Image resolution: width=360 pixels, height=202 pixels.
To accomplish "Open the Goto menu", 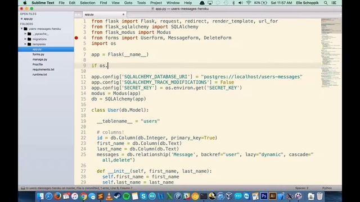I will [x=128, y=3].
